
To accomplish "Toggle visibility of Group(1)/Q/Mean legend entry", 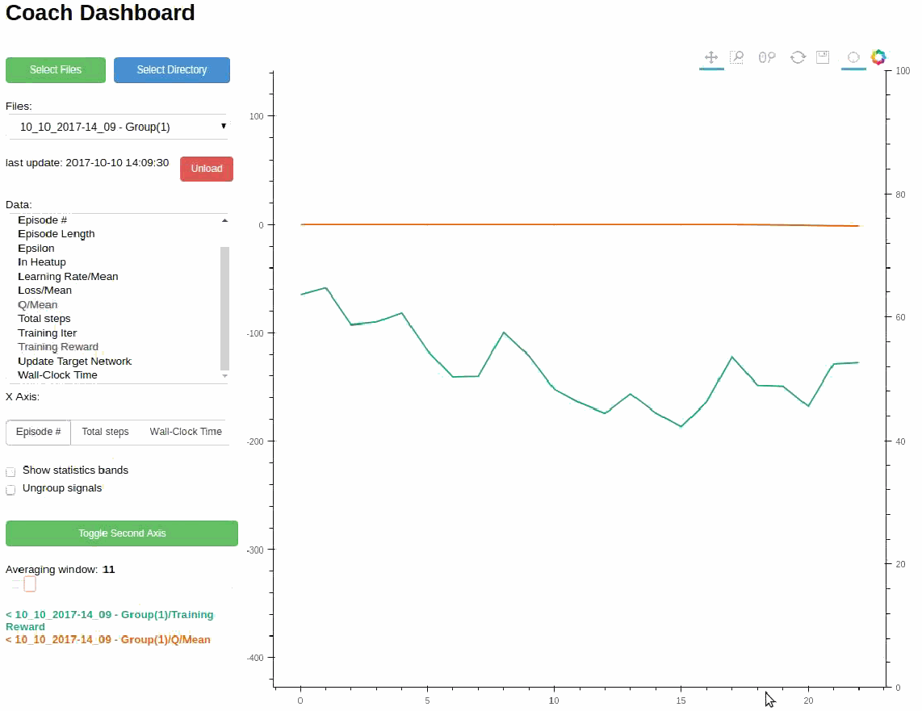I will pos(108,639).
